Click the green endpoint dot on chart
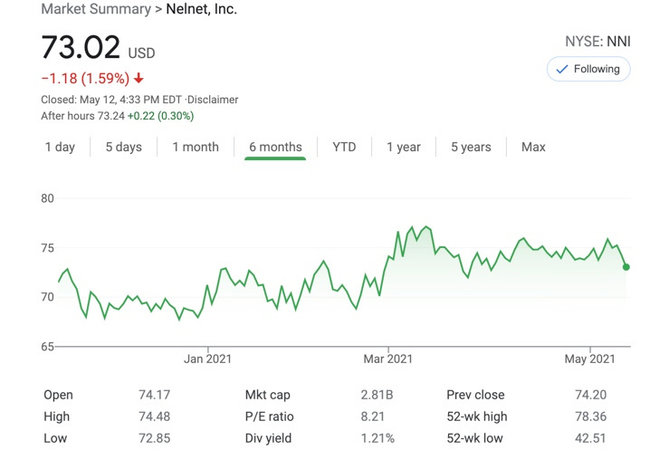Viewport: 669px width, 450px height. coord(626,267)
